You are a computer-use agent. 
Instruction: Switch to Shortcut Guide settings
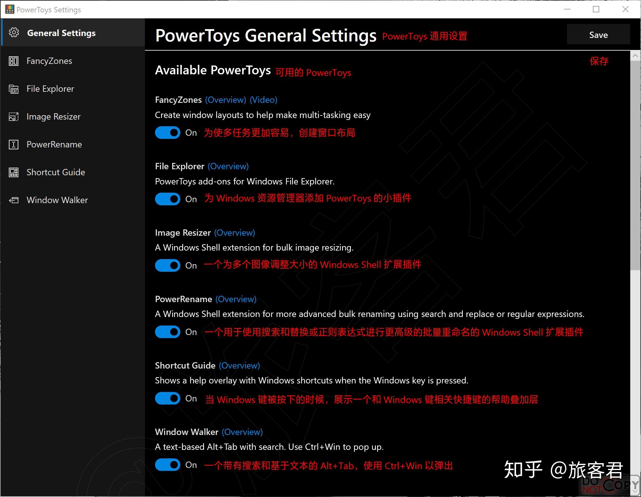click(x=56, y=172)
